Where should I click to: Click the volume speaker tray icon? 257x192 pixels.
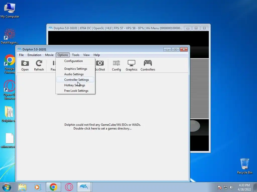tap(231, 187)
